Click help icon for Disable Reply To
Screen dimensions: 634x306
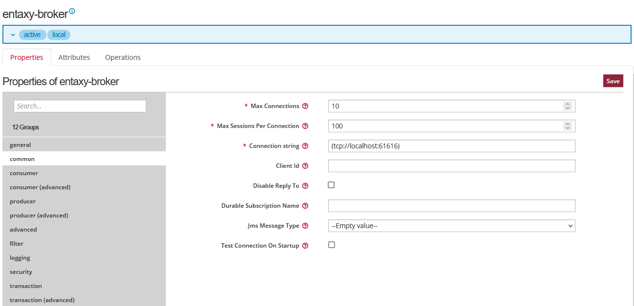point(305,186)
